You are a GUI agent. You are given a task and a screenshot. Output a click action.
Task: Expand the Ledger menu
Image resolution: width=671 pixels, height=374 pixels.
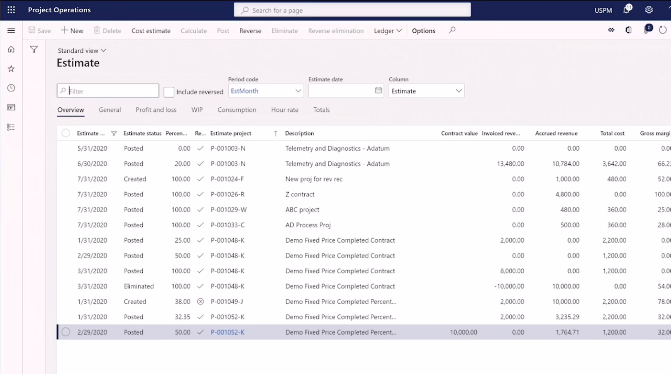click(x=388, y=31)
